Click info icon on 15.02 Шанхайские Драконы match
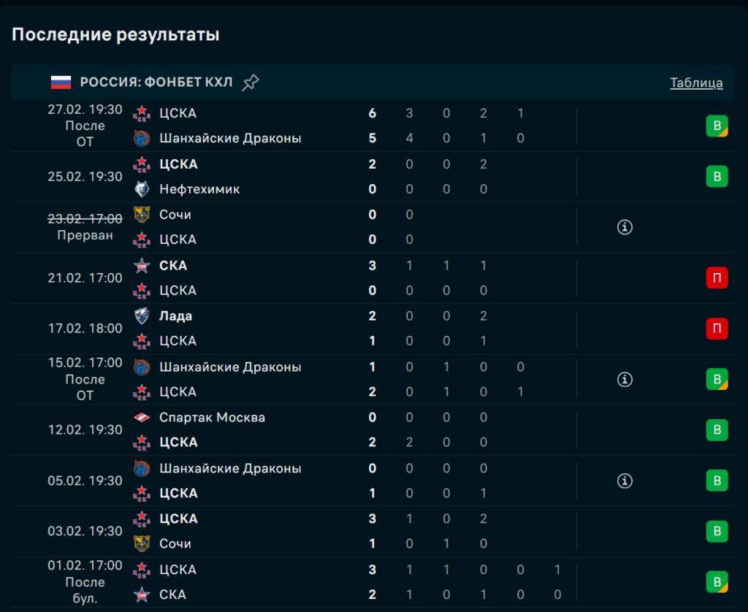The height and width of the screenshot is (612, 748). pyautogui.click(x=625, y=379)
